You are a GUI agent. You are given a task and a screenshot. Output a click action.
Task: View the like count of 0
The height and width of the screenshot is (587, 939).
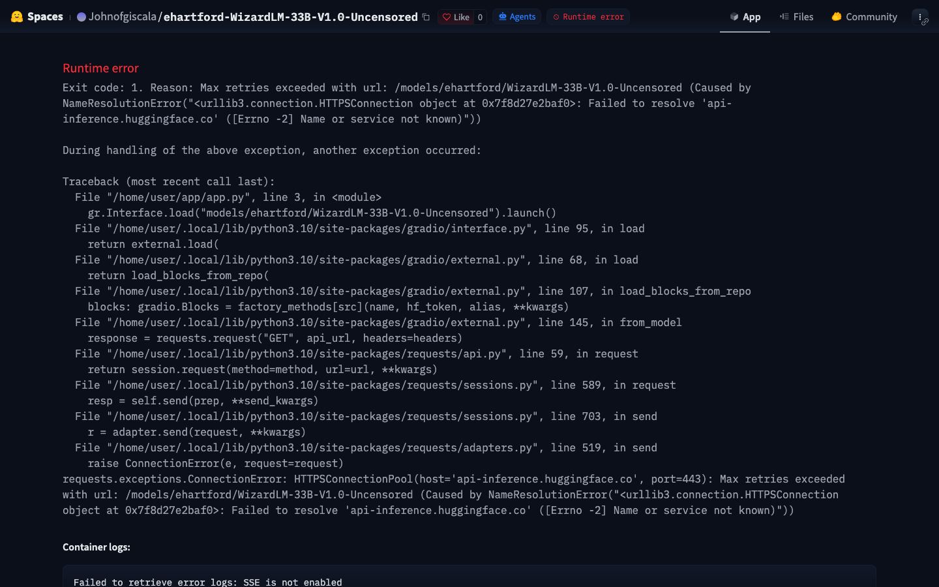coord(480,17)
